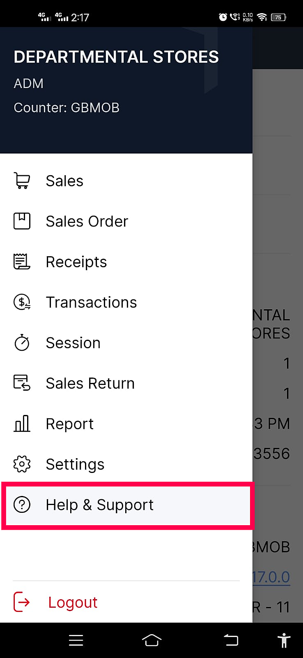303x658 pixels.
Task: Tap the Sales shopping cart icon
Action: tap(22, 181)
